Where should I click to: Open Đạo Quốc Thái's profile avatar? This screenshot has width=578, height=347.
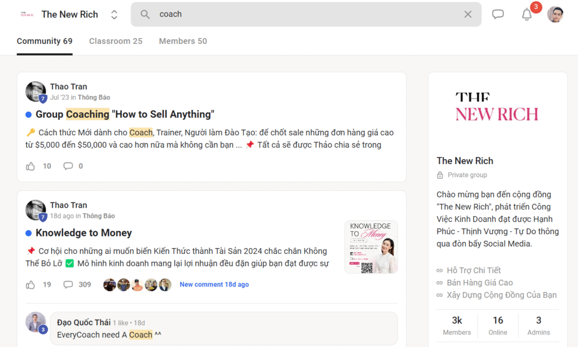coord(36,322)
